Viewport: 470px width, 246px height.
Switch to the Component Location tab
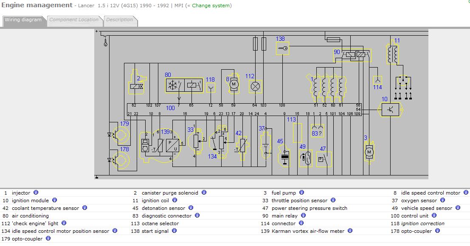pyautogui.click(x=74, y=20)
